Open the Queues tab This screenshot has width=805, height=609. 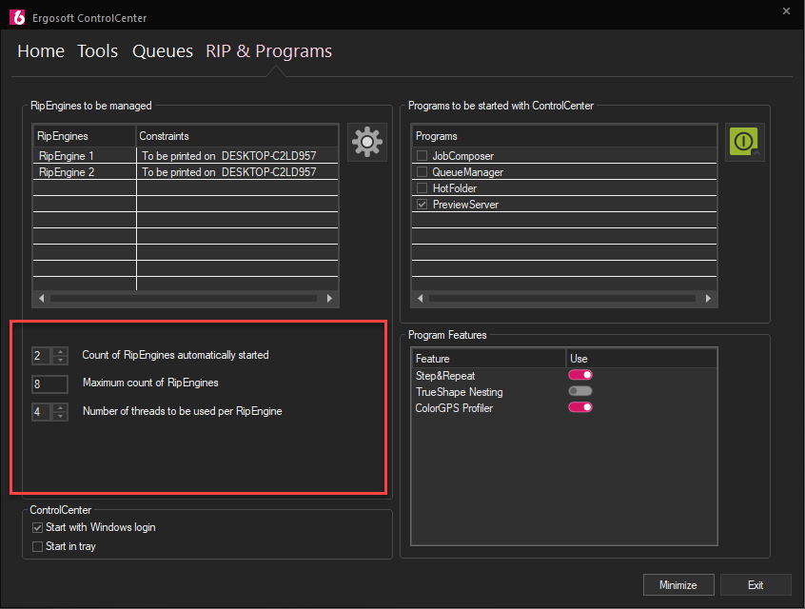click(x=163, y=51)
